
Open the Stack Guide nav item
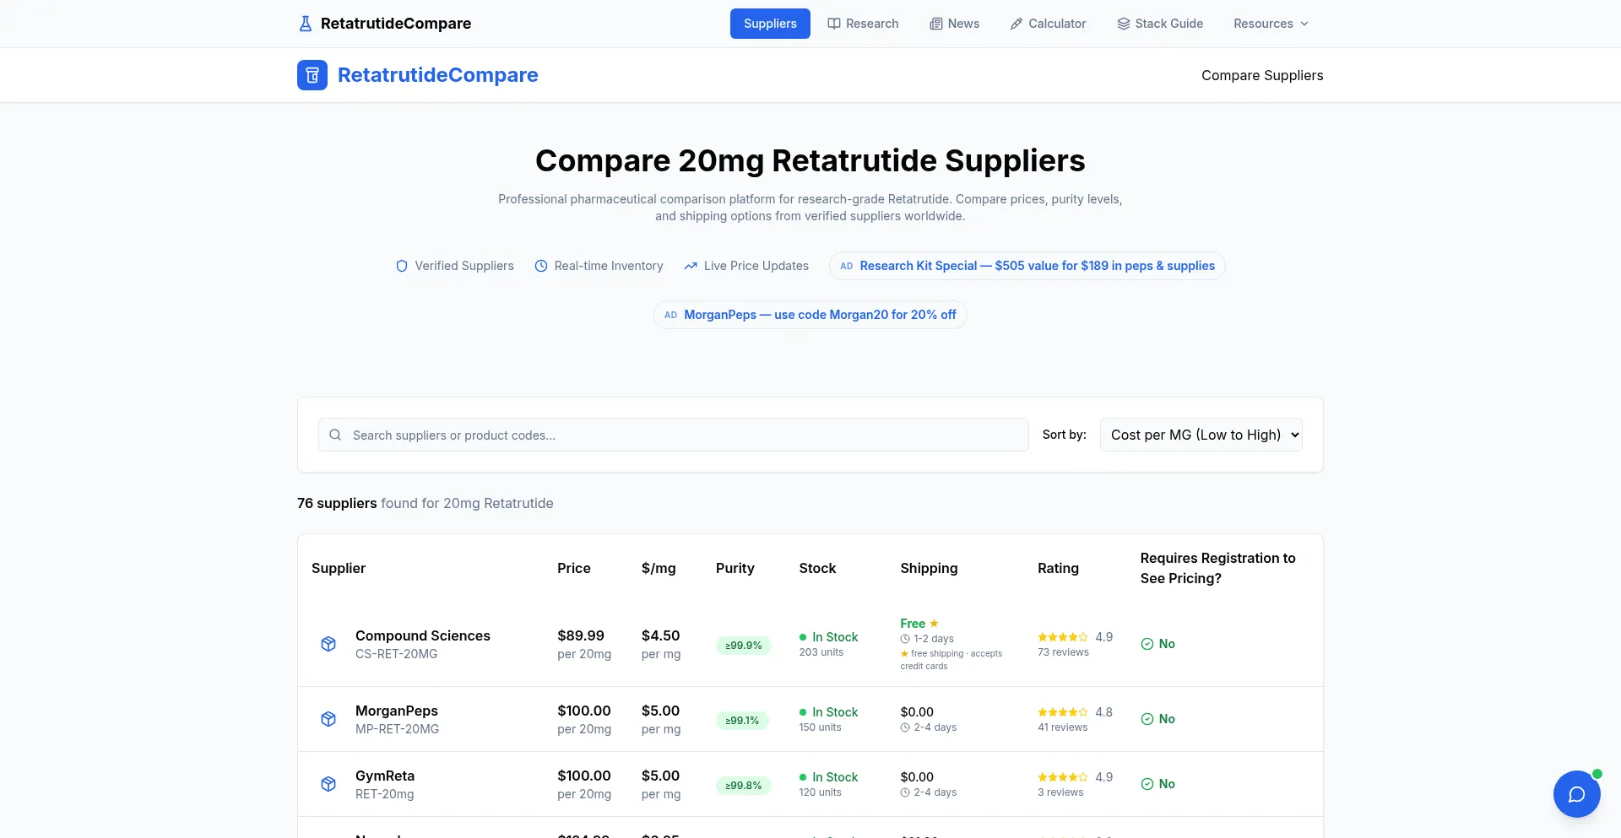1160,24
